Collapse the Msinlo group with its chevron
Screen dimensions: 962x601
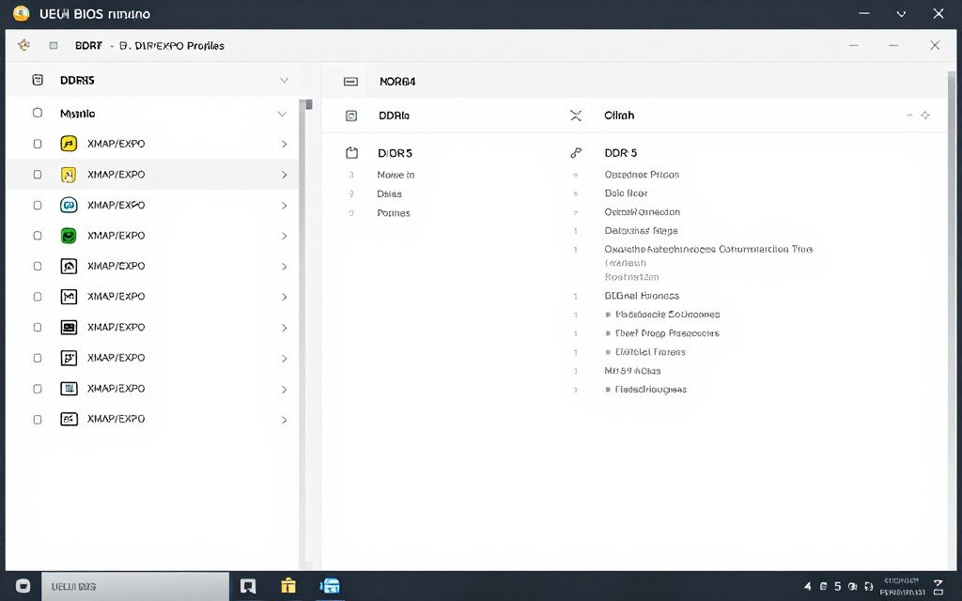coord(282,114)
